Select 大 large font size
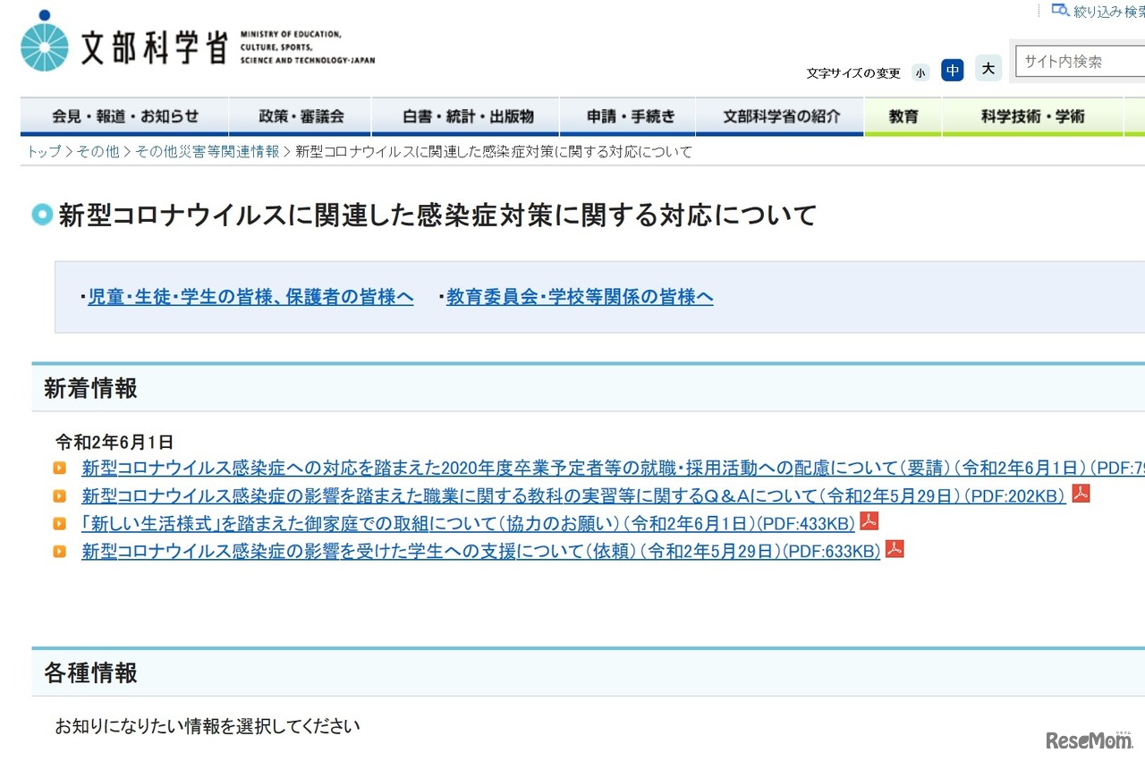The image size is (1145, 761). pos(988,68)
